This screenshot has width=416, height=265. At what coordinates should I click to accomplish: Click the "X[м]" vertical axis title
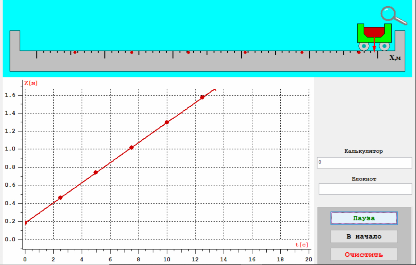tap(31, 83)
